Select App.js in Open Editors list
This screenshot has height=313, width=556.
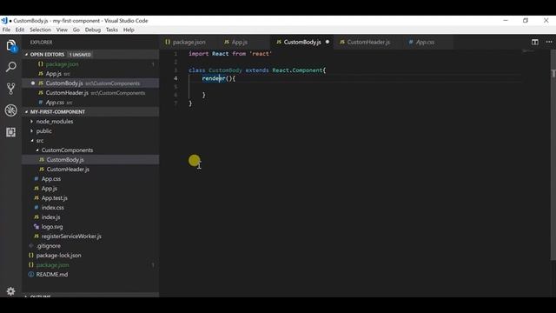pyautogui.click(x=54, y=73)
